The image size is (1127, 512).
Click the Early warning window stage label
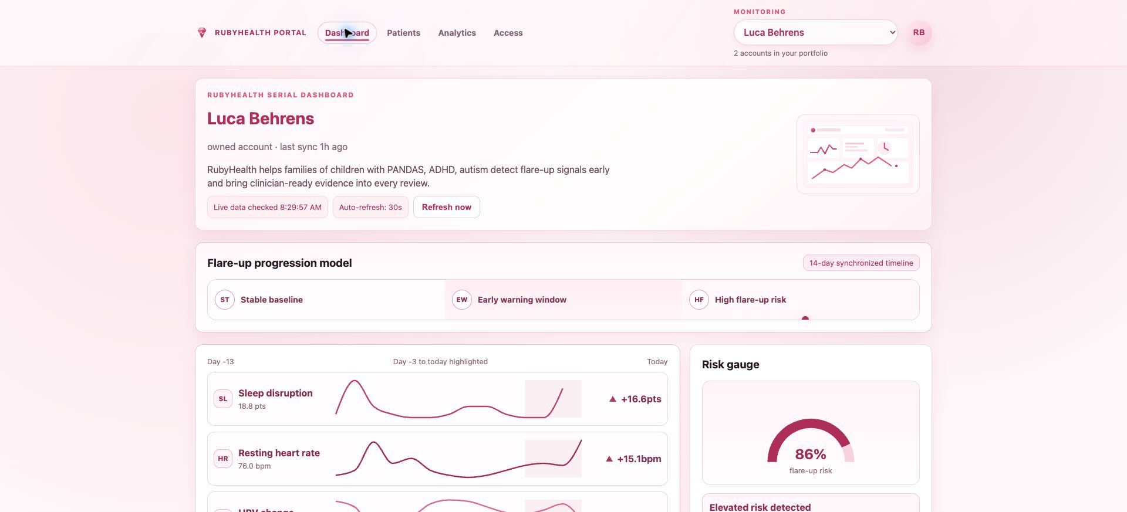522,300
